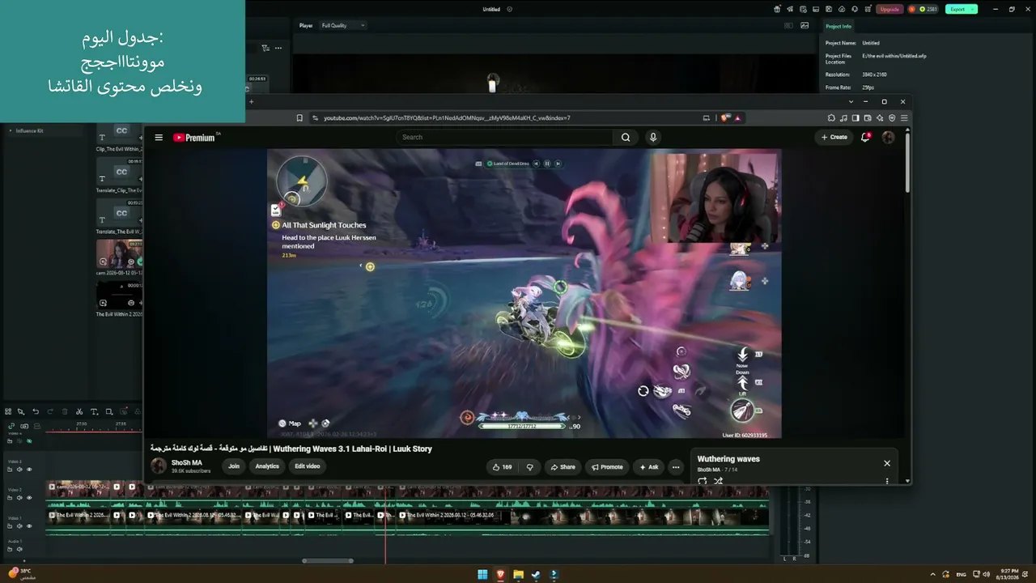Click the browser address bar URL
Image resolution: width=1036 pixels, height=583 pixels.
tap(447, 118)
